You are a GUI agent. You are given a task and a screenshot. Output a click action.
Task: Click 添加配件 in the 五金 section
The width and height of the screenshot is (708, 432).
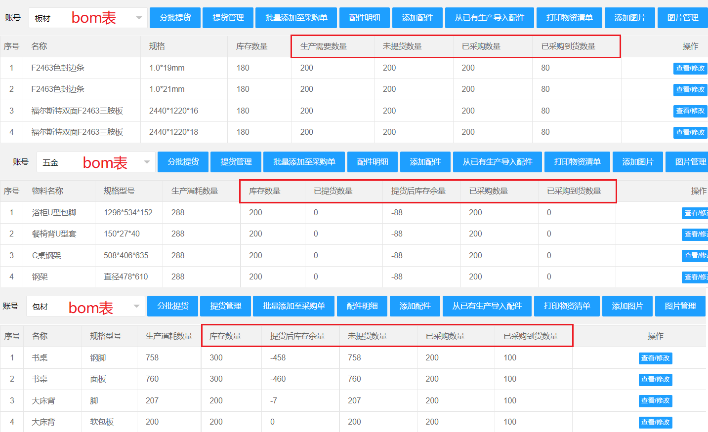(x=425, y=162)
